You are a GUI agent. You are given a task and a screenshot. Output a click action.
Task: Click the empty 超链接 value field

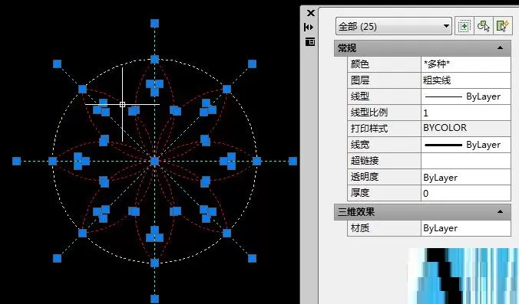pyautogui.click(x=466, y=161)
